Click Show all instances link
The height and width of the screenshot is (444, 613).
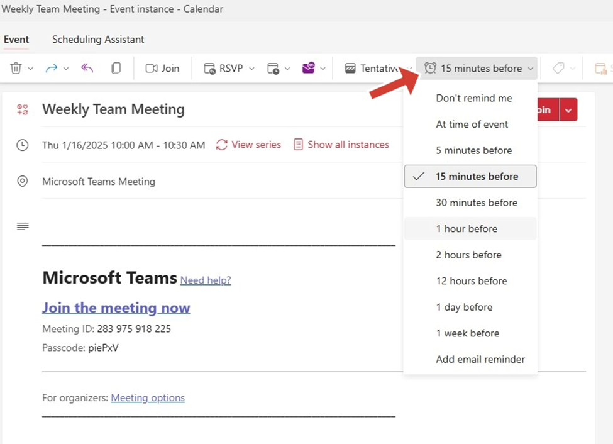341,145
